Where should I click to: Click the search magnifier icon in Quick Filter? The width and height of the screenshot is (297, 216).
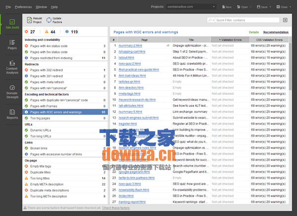(x=210, y=20)
